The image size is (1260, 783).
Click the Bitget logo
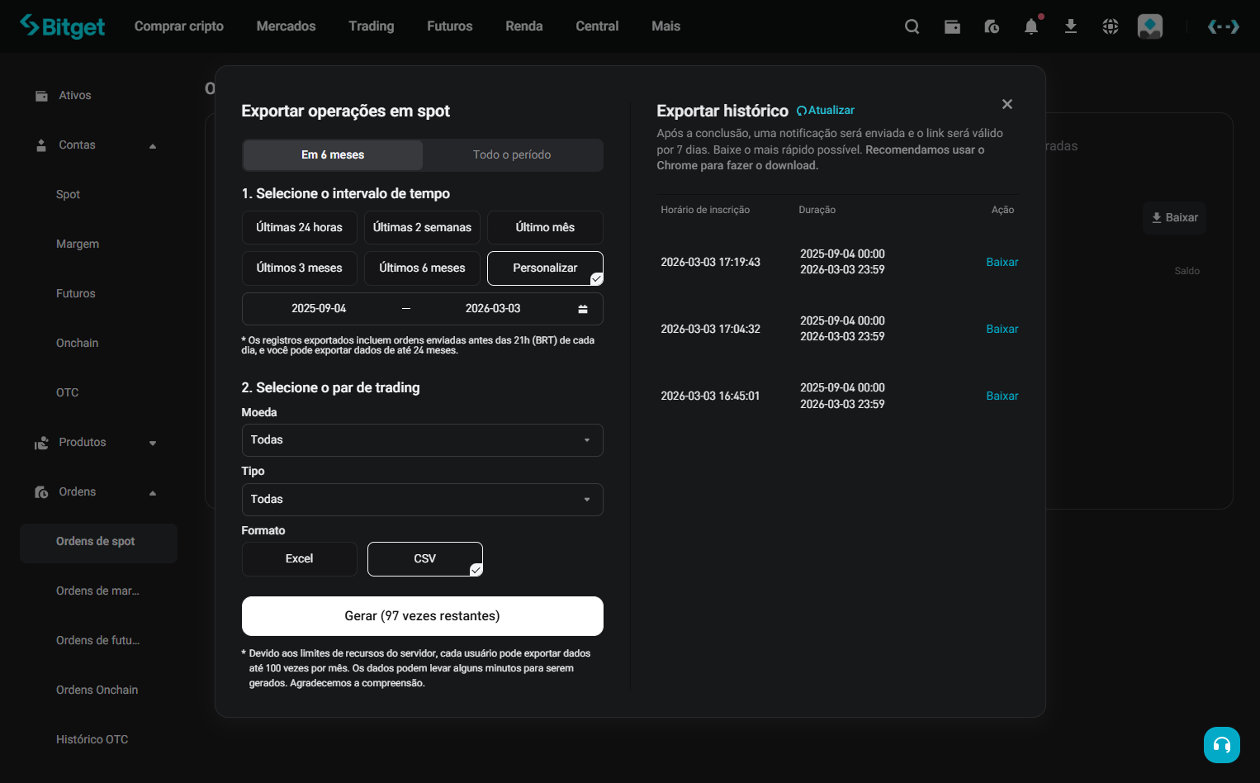pyautogui.click(x=62, y=26)
